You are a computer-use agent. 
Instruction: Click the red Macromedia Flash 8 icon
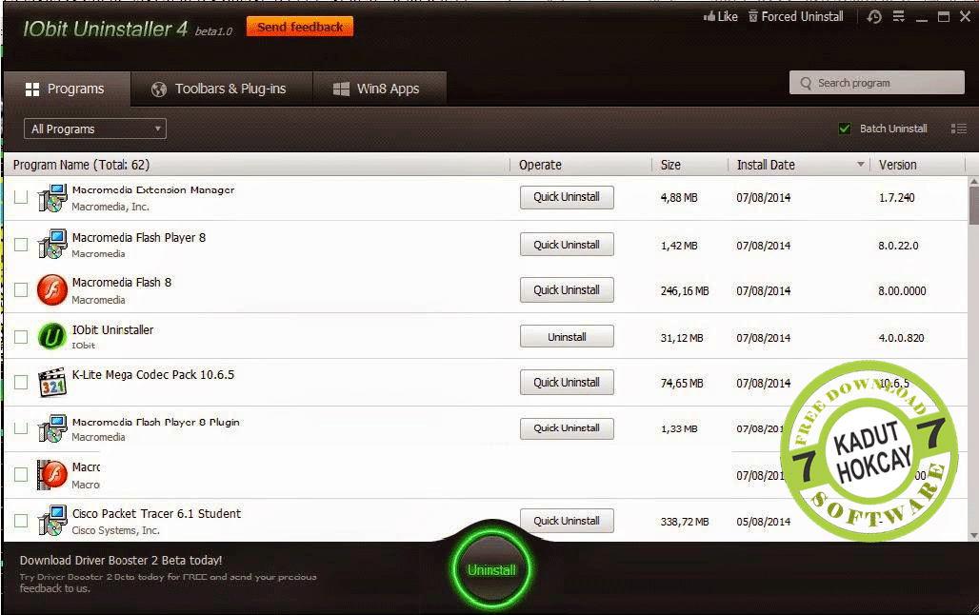[51, 290]
